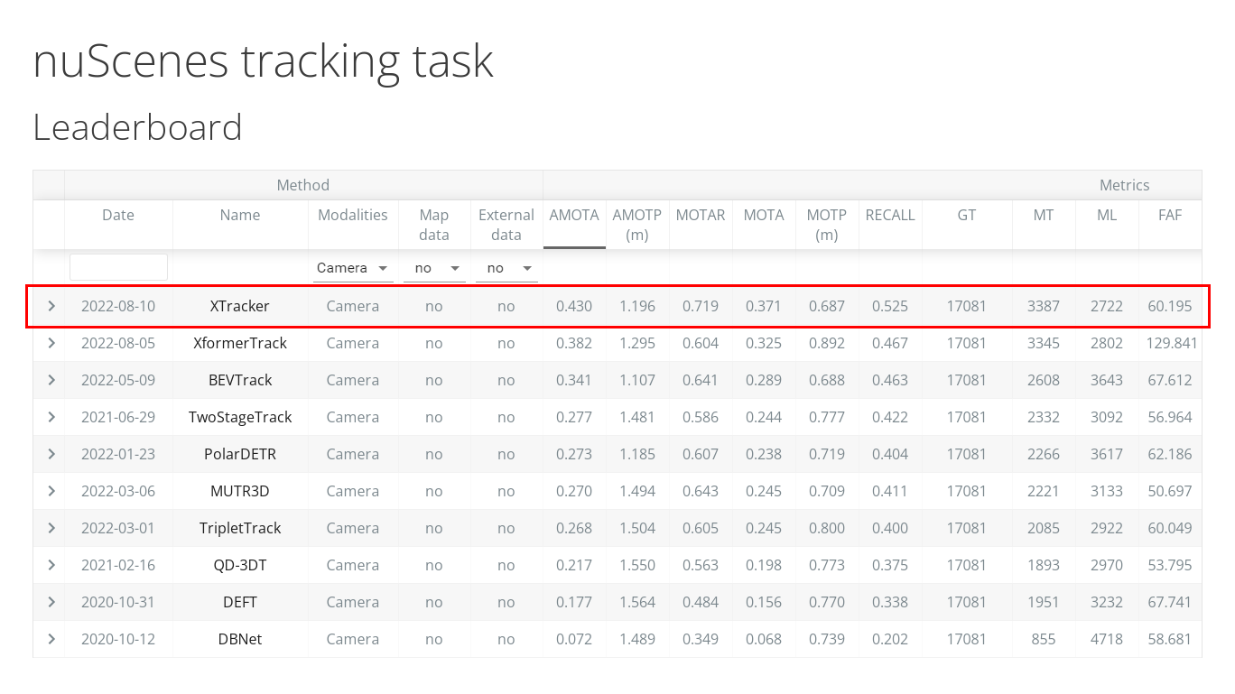Click FAF value 50.697
The width and height of the screenshot is (1235, 694).
1170,491
